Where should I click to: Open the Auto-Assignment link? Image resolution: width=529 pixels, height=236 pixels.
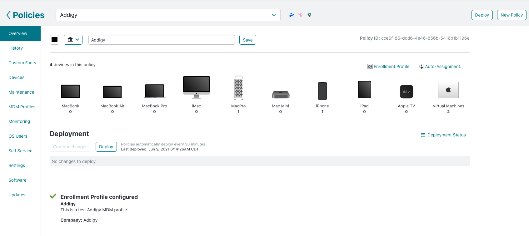coord(444,66)
